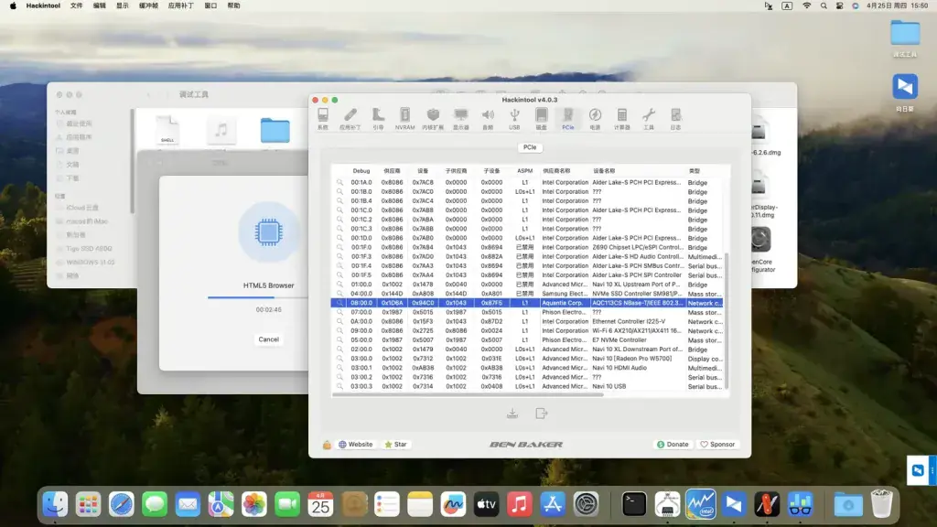Click magnifier icon on 00:1A.0 row
The image size is (937, 527).
(x=339, y=182)
